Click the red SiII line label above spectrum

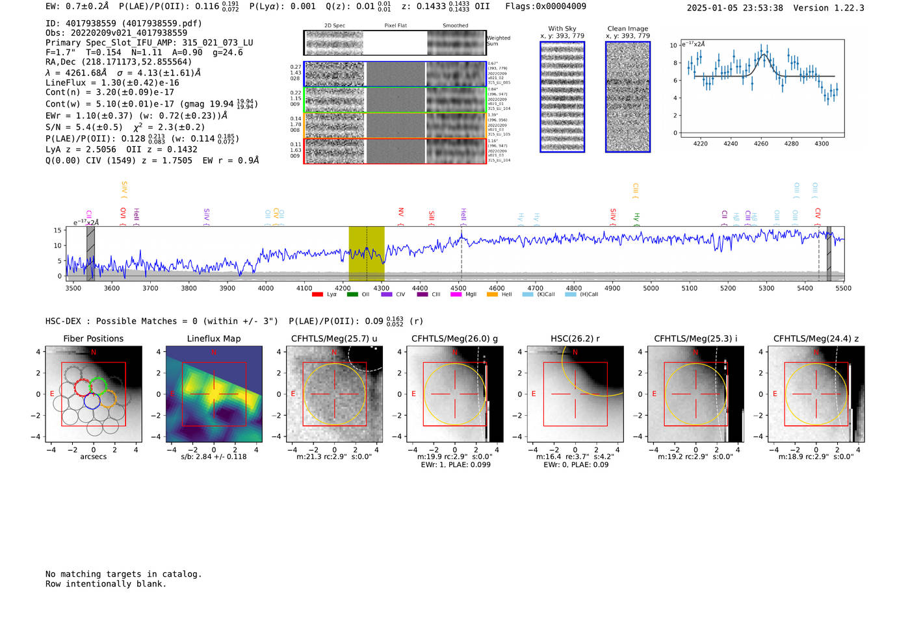point(431,218)
